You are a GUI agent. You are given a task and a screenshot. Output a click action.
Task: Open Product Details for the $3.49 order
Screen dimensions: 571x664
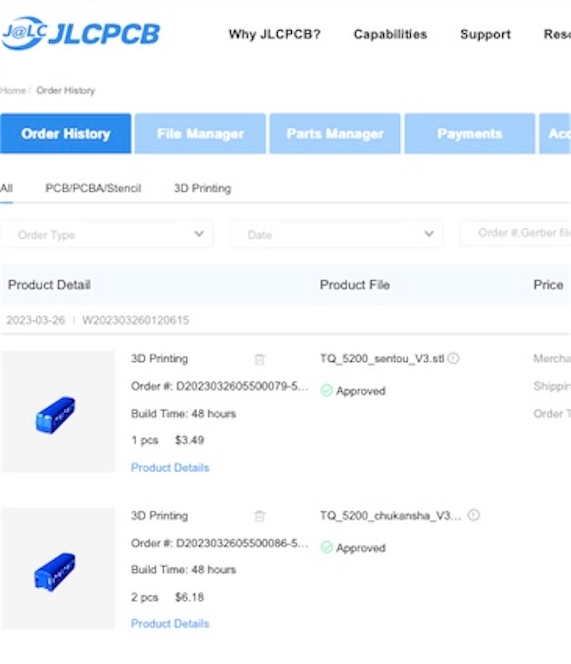tap(170, 468)
